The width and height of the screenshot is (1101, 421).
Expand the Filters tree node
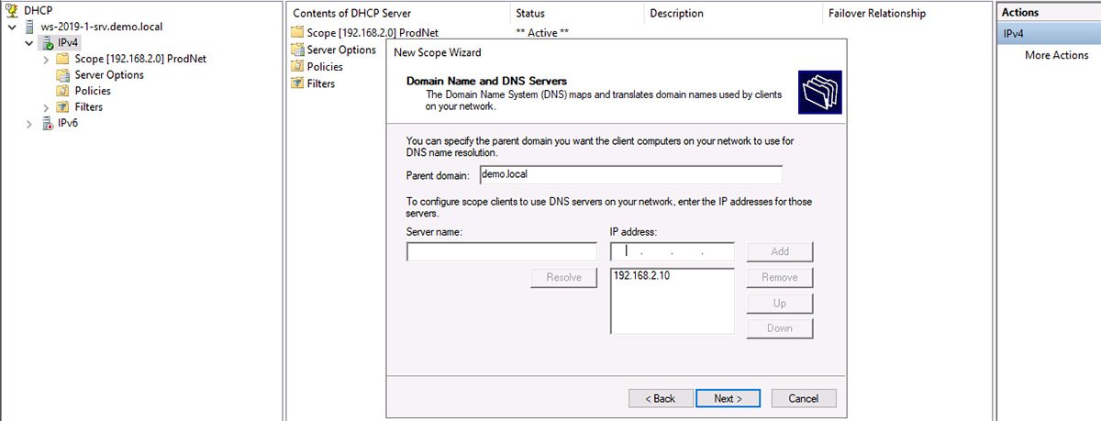tap(46, 107)
